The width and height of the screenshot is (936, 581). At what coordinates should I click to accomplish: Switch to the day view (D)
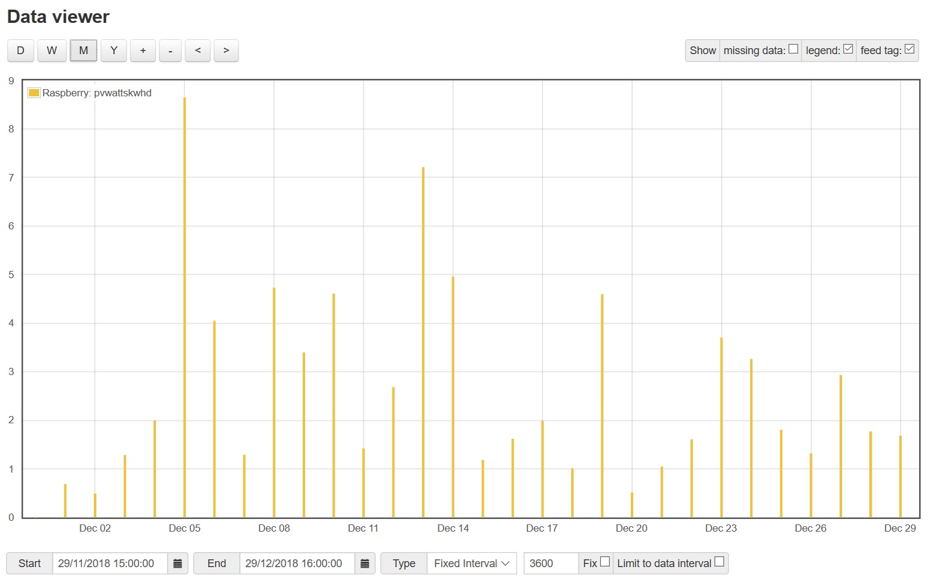[20, 51]
